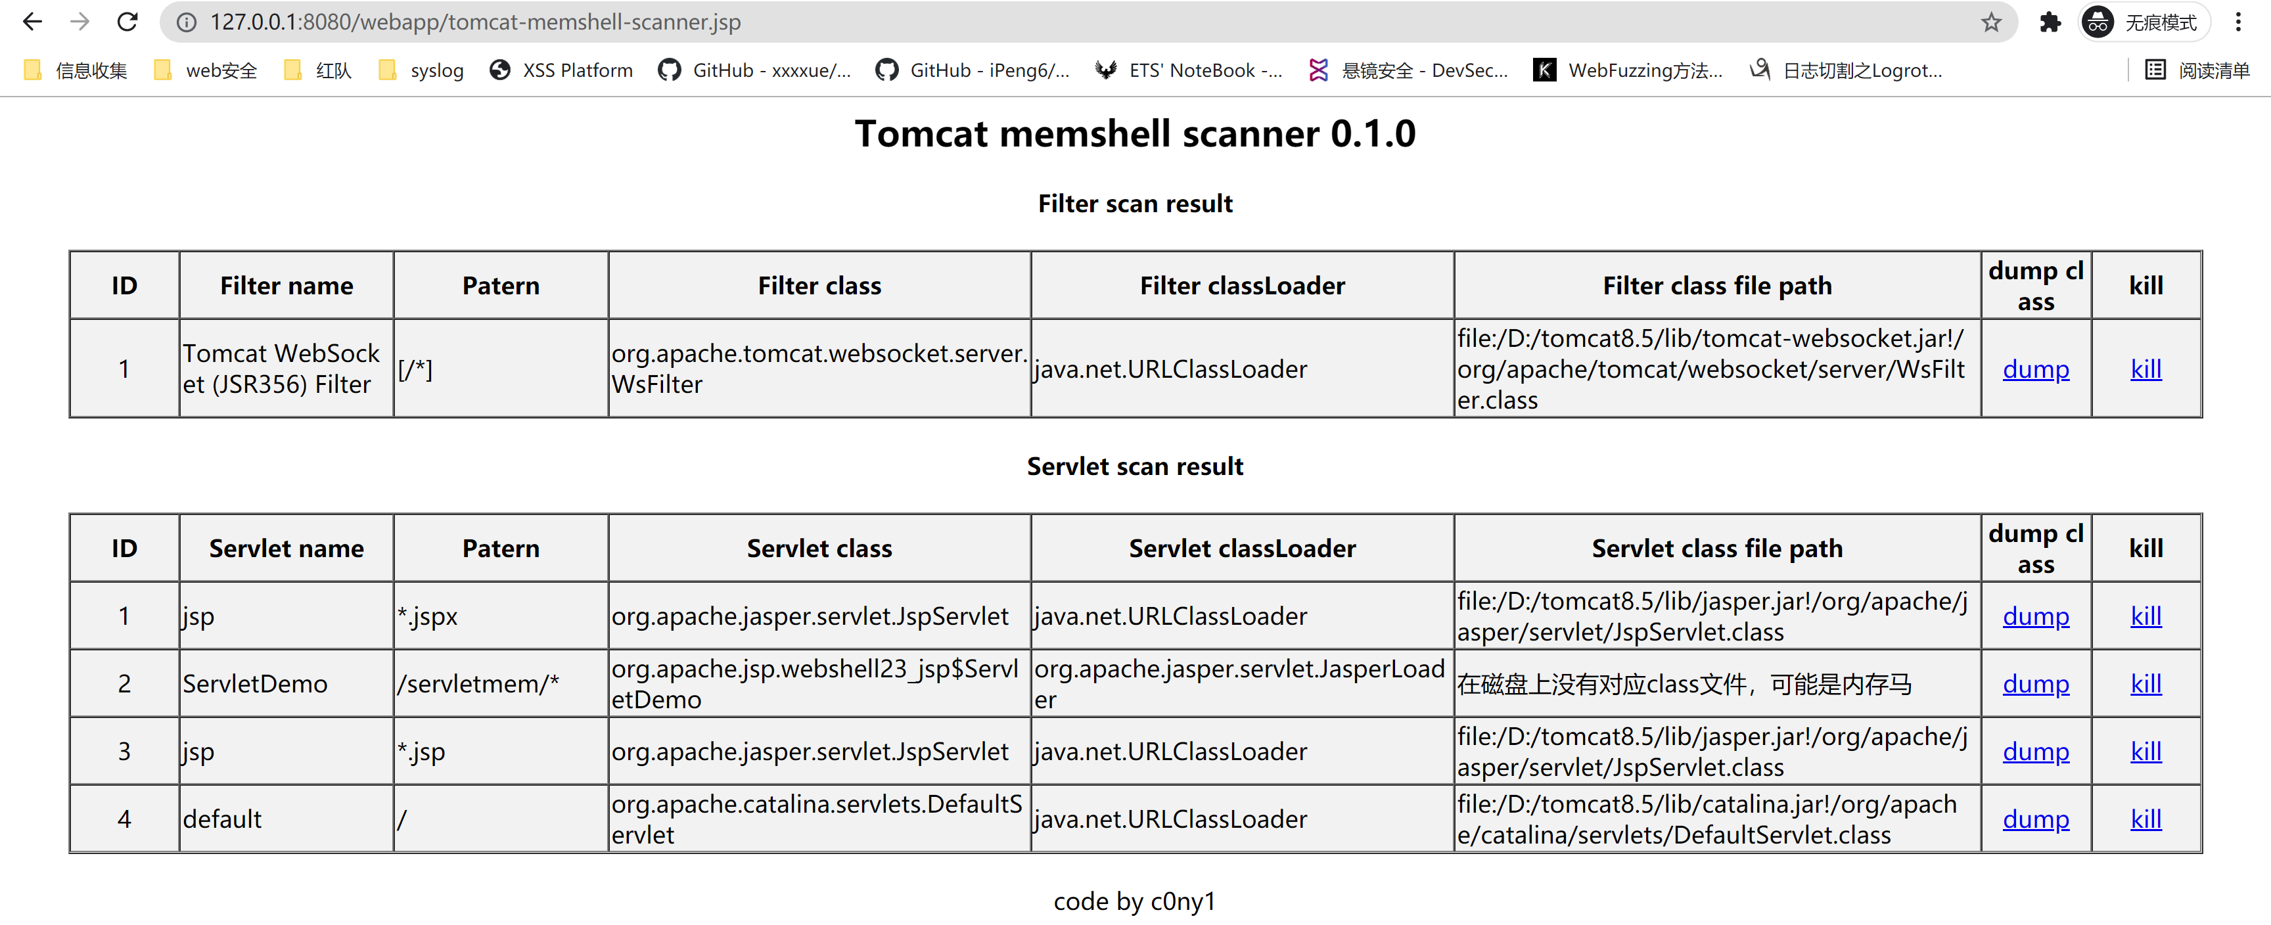
Task: Click the WsFilter.class file path cell
Action: [1717, 369]
